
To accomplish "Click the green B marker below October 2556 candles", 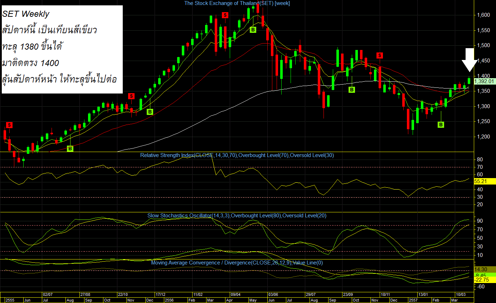I will click(x=352, y=90).
